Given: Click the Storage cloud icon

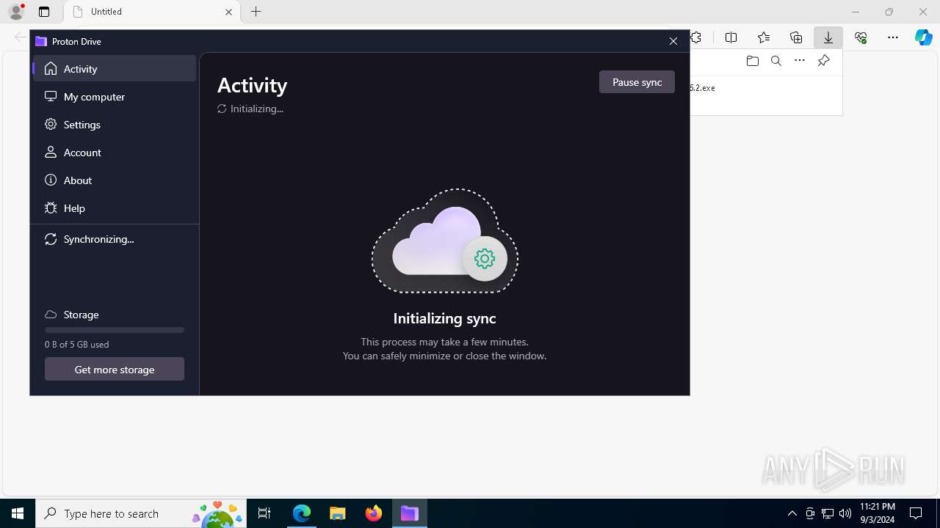Looking at the screenshot, I should point(51,315).
